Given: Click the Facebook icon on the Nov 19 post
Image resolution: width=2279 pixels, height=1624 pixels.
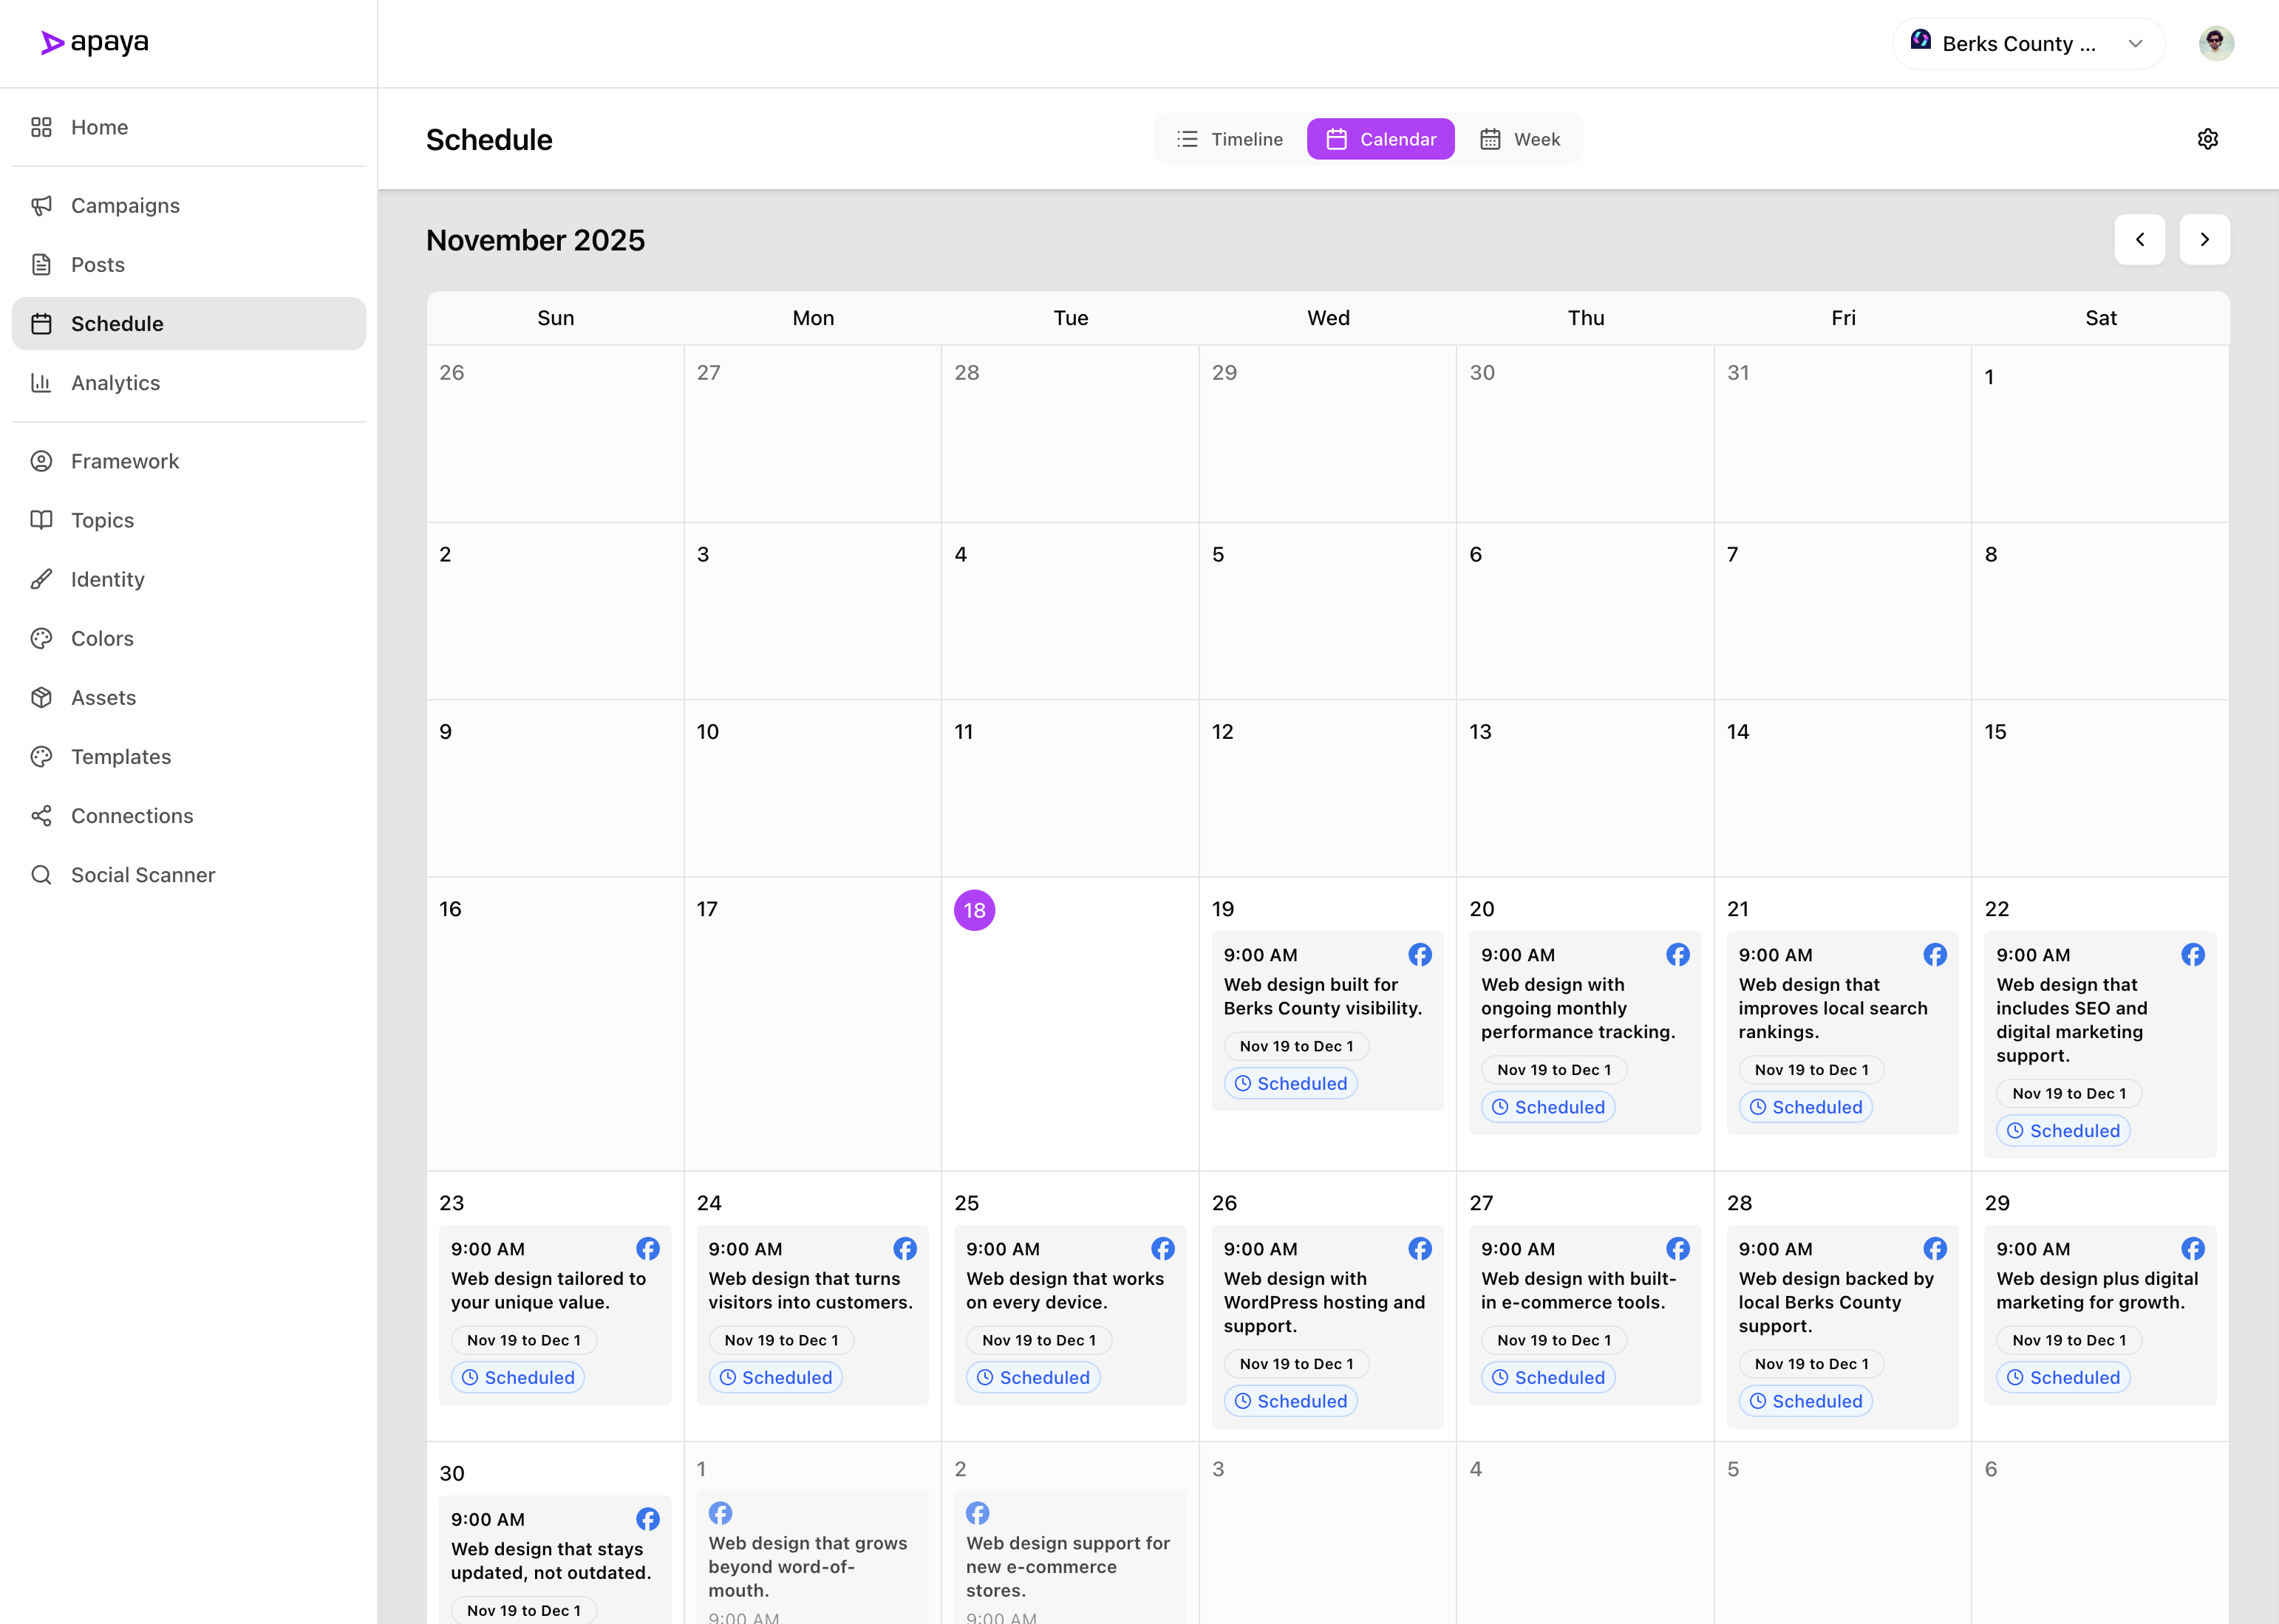Looking at the screenshot, I should pyautogui.click(x=1420, y=955).
